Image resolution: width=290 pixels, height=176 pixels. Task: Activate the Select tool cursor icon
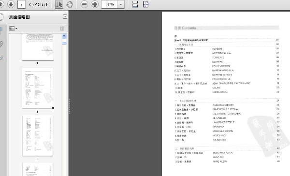point(59,4)
